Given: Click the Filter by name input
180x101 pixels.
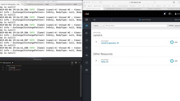Looking at the screenshot, I should (x=136, y=26).
